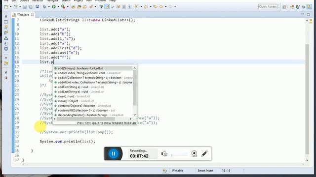This screenshot has height=177, width=316.
Task: Click the Open Type toolbar icon
Action: point(91,6)
